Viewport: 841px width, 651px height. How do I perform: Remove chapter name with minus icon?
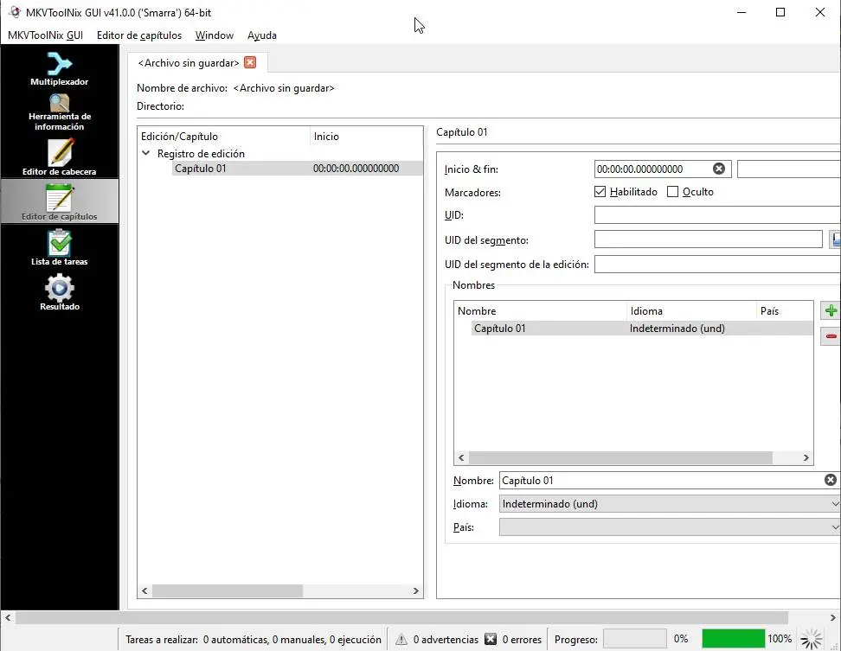831,336
